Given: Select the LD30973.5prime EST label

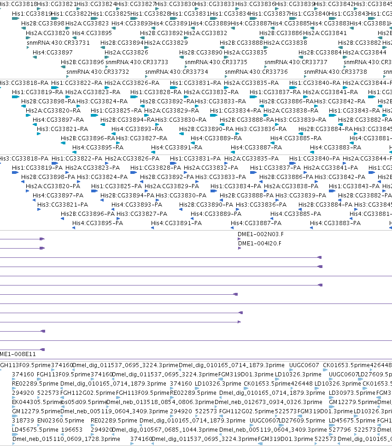Looking at the screenshot, I should (351, 393).
